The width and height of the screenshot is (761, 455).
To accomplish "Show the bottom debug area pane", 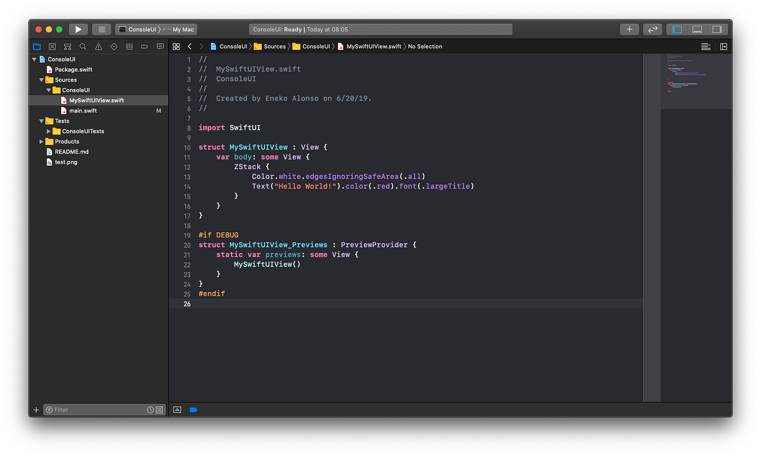I will tap(697, 29).
